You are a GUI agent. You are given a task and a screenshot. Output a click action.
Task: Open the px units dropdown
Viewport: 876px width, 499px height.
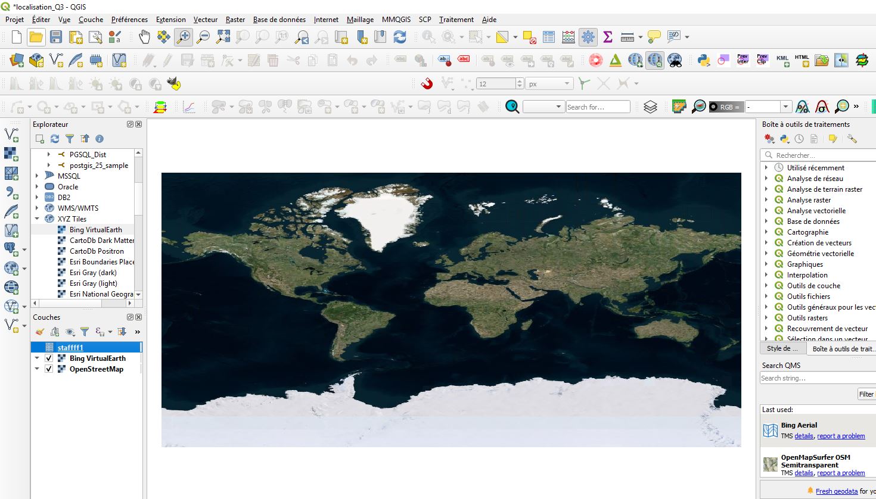(x=566, y=83)
